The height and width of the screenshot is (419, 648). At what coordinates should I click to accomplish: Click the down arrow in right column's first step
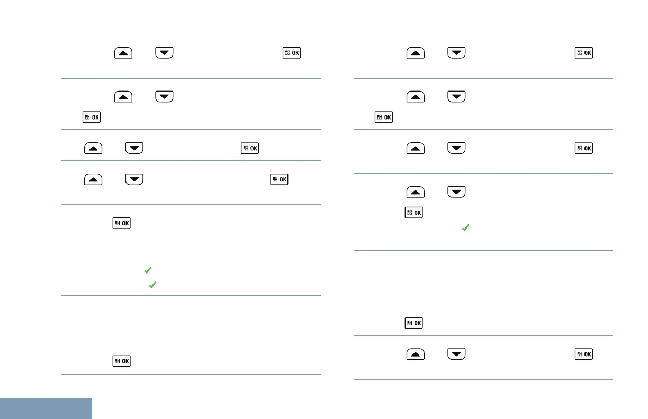coord(457,53)
